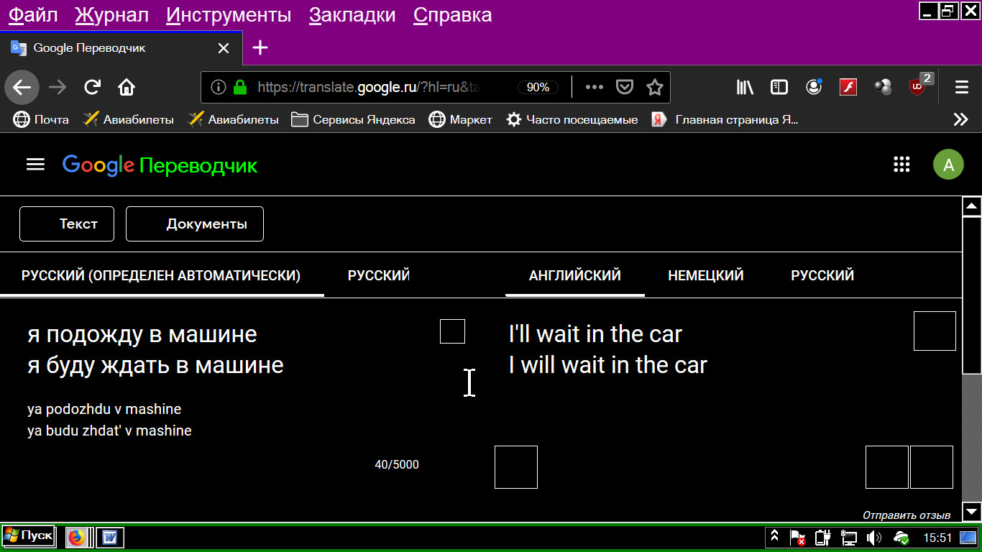Select РУССКИЙ as the target language
Image resolution: width=982 pixels, height=552 pixels.
point(822,275)
